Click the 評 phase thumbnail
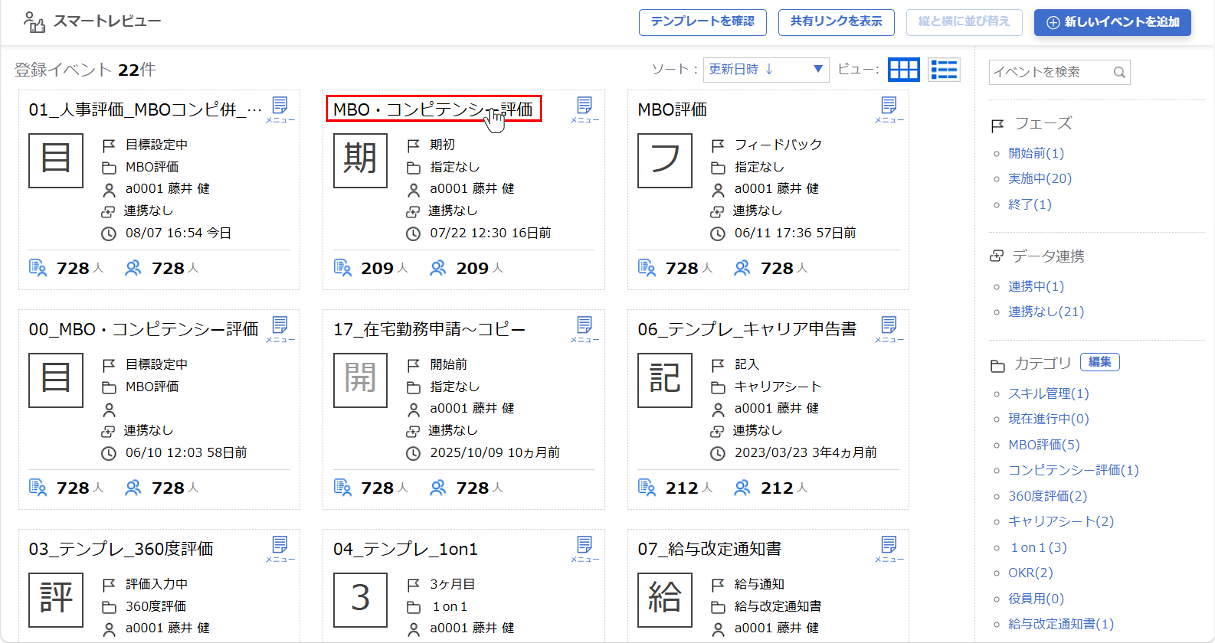 click(56, 600)
